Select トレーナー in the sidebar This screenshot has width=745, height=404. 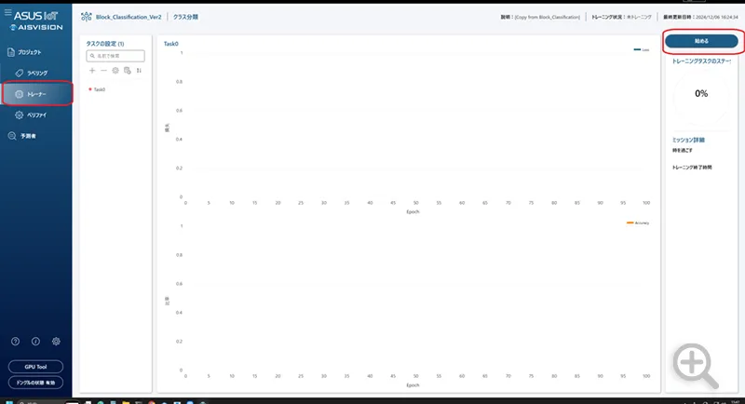click(37, 94)
